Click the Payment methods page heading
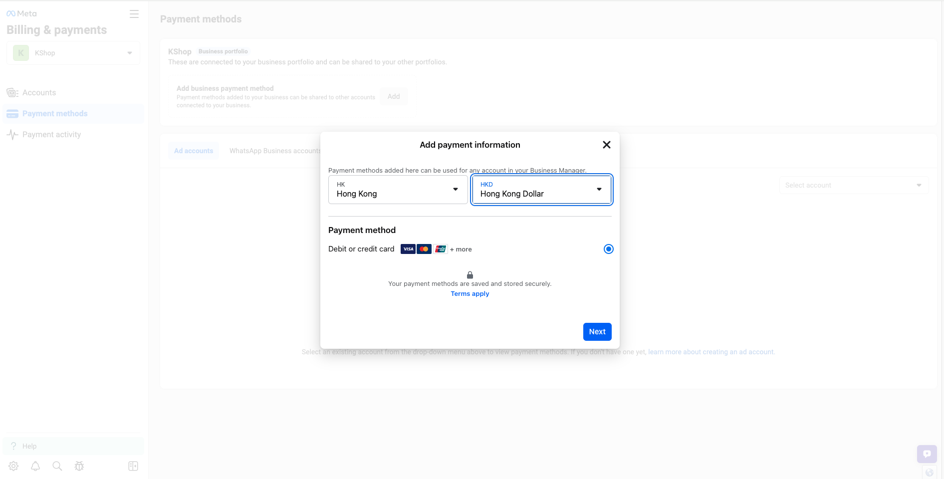This screenshot has height=479, width=944. (201, 19)
